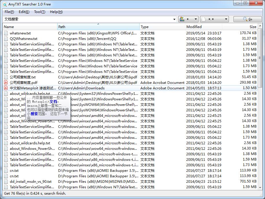
Task: Click the Adobe Acrobat Document type of 公司规章制度.pdf
Action: click(x=162, y=82)
